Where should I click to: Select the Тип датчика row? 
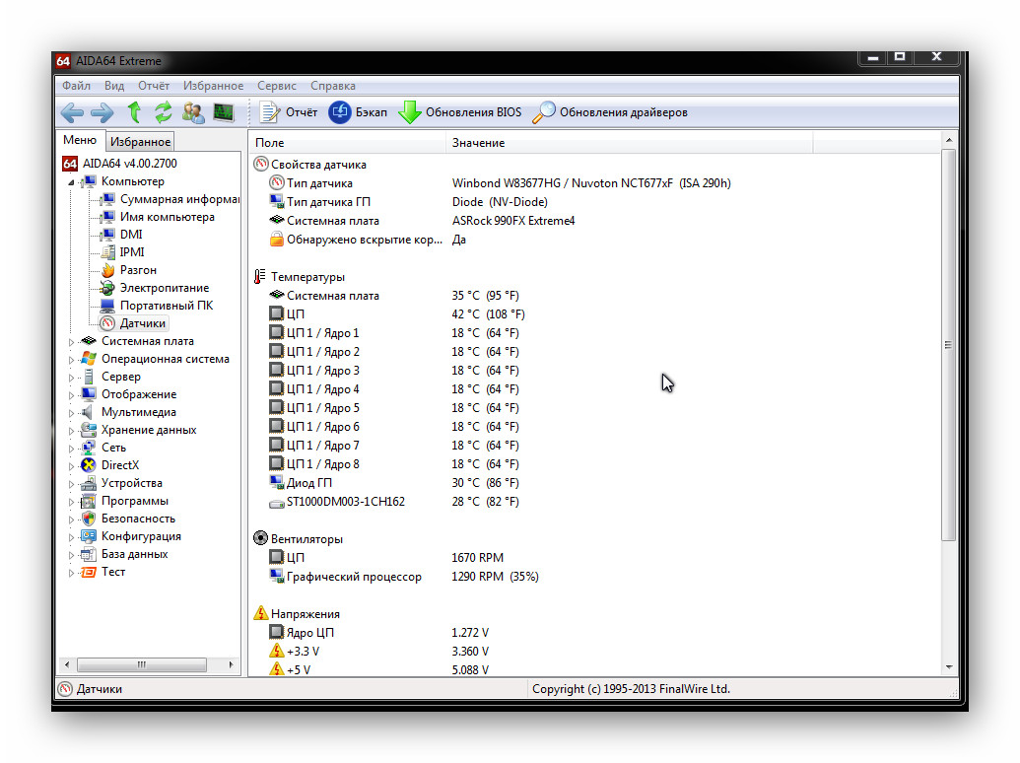[x=500, y=183]
